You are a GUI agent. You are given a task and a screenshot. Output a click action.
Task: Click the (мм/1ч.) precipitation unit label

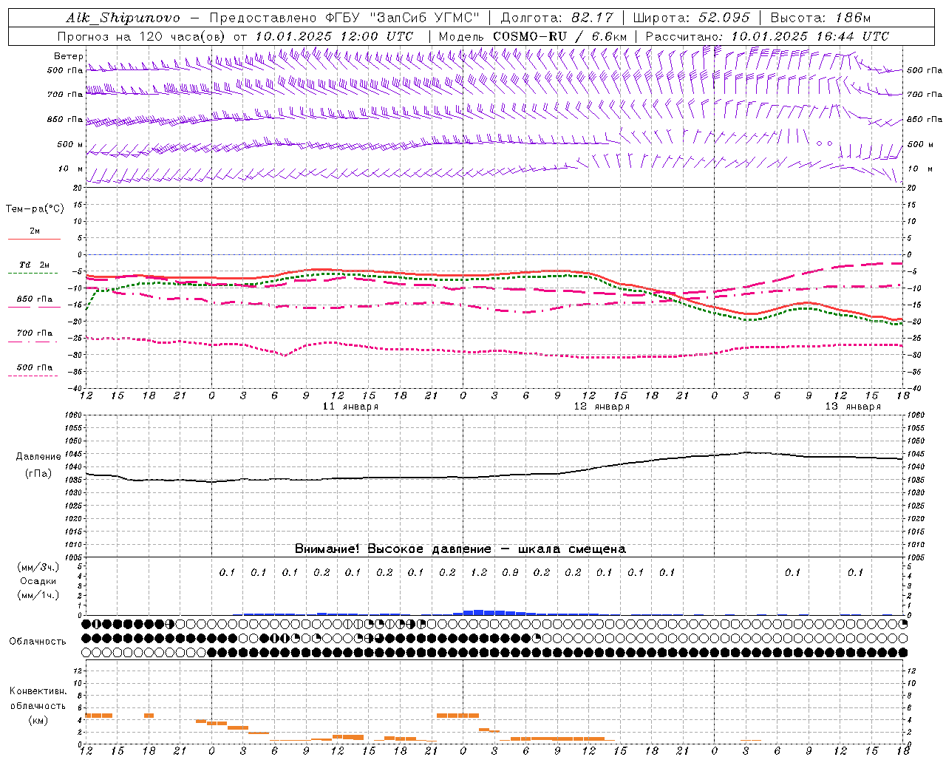tap(38, 595)
